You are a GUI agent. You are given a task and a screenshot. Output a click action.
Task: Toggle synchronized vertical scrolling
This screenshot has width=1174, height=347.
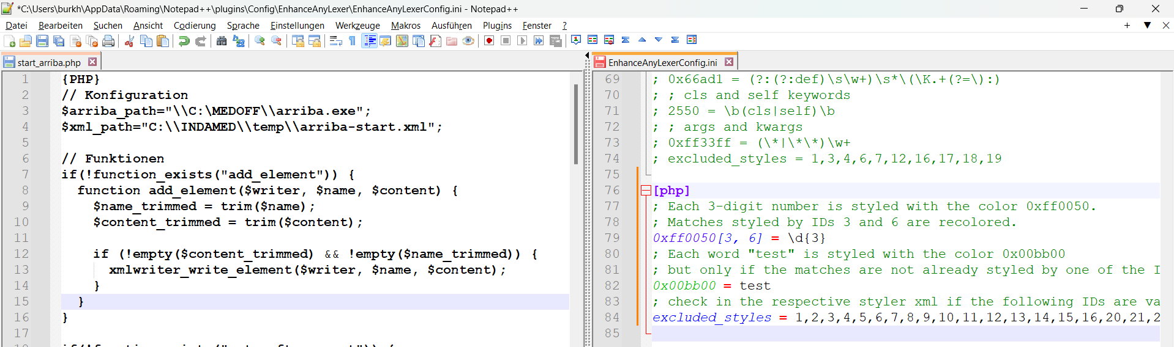coord(298,41)
